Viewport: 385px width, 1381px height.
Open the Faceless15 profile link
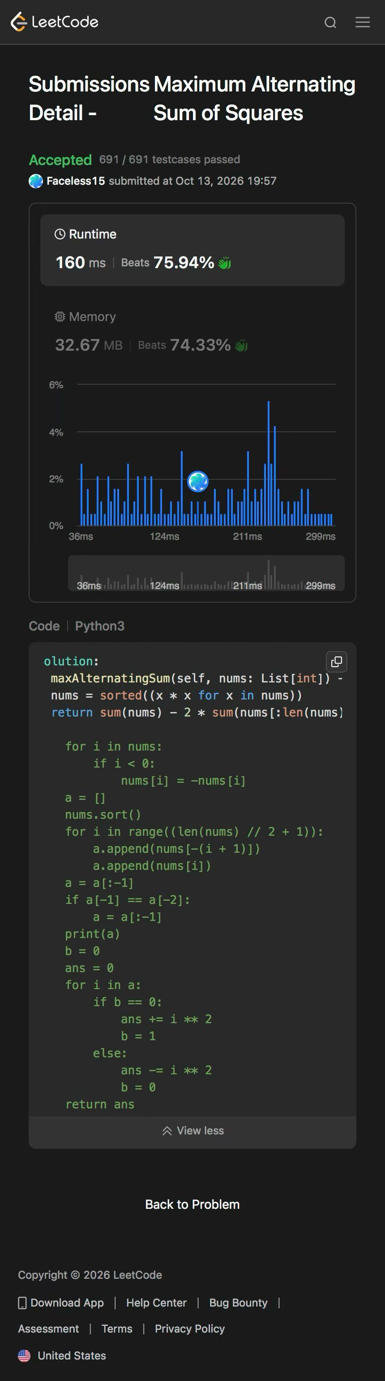[x=76, y=181]
